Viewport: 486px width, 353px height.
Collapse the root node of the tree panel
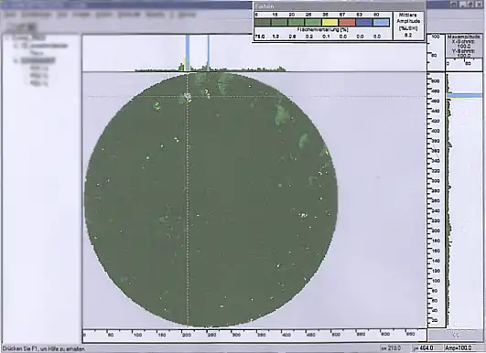pos(7,38)
